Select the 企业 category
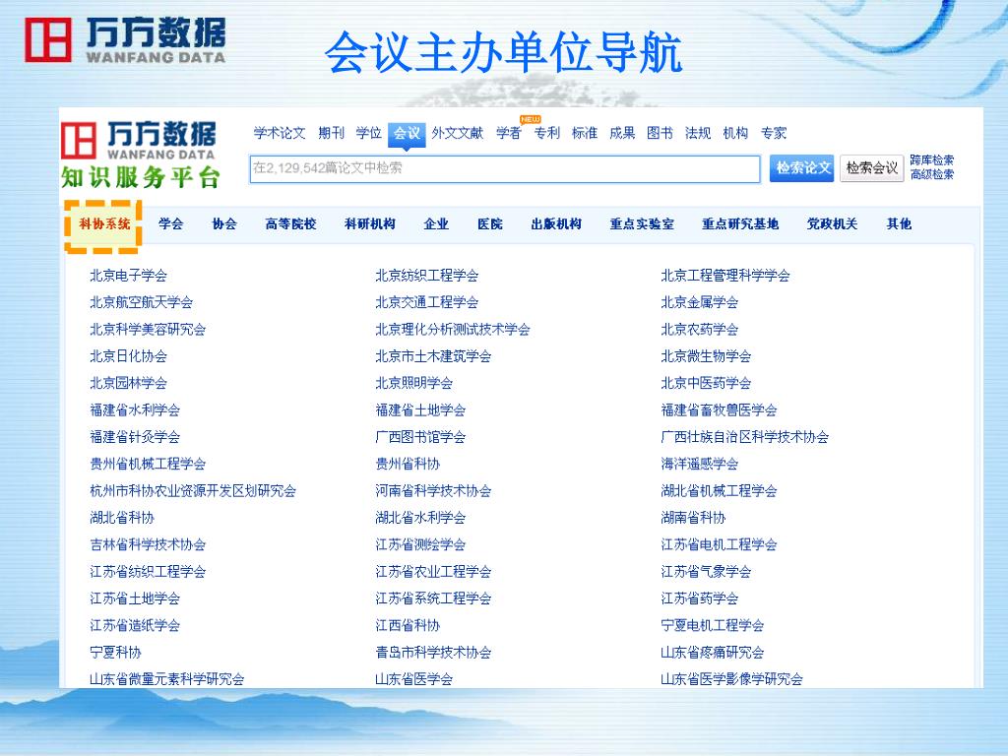 pyautogui.click(x=436, y=224)
